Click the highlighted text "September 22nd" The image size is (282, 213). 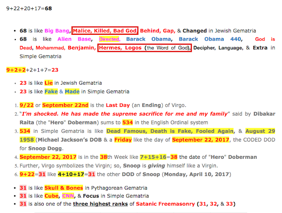[65, 105]
